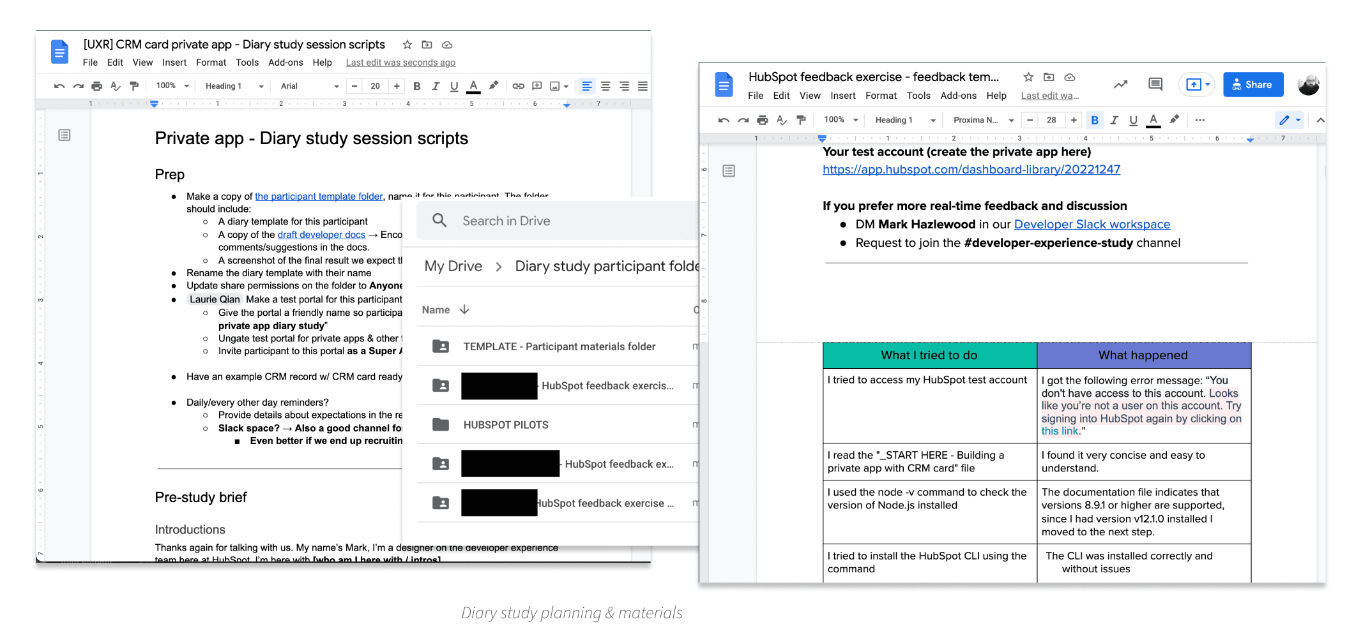Toggle underline in Diary study scripts toolbar
Viewport: 1370px width, 638px height.
click(x=454, y=86)
